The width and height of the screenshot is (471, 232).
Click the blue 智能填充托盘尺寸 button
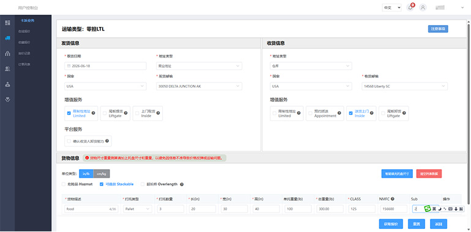pyautogui.click(x=397, y=174)
